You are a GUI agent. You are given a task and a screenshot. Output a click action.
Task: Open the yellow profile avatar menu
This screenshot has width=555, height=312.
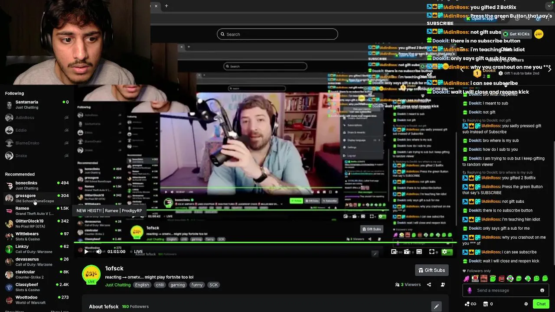(x=539, y=34)
